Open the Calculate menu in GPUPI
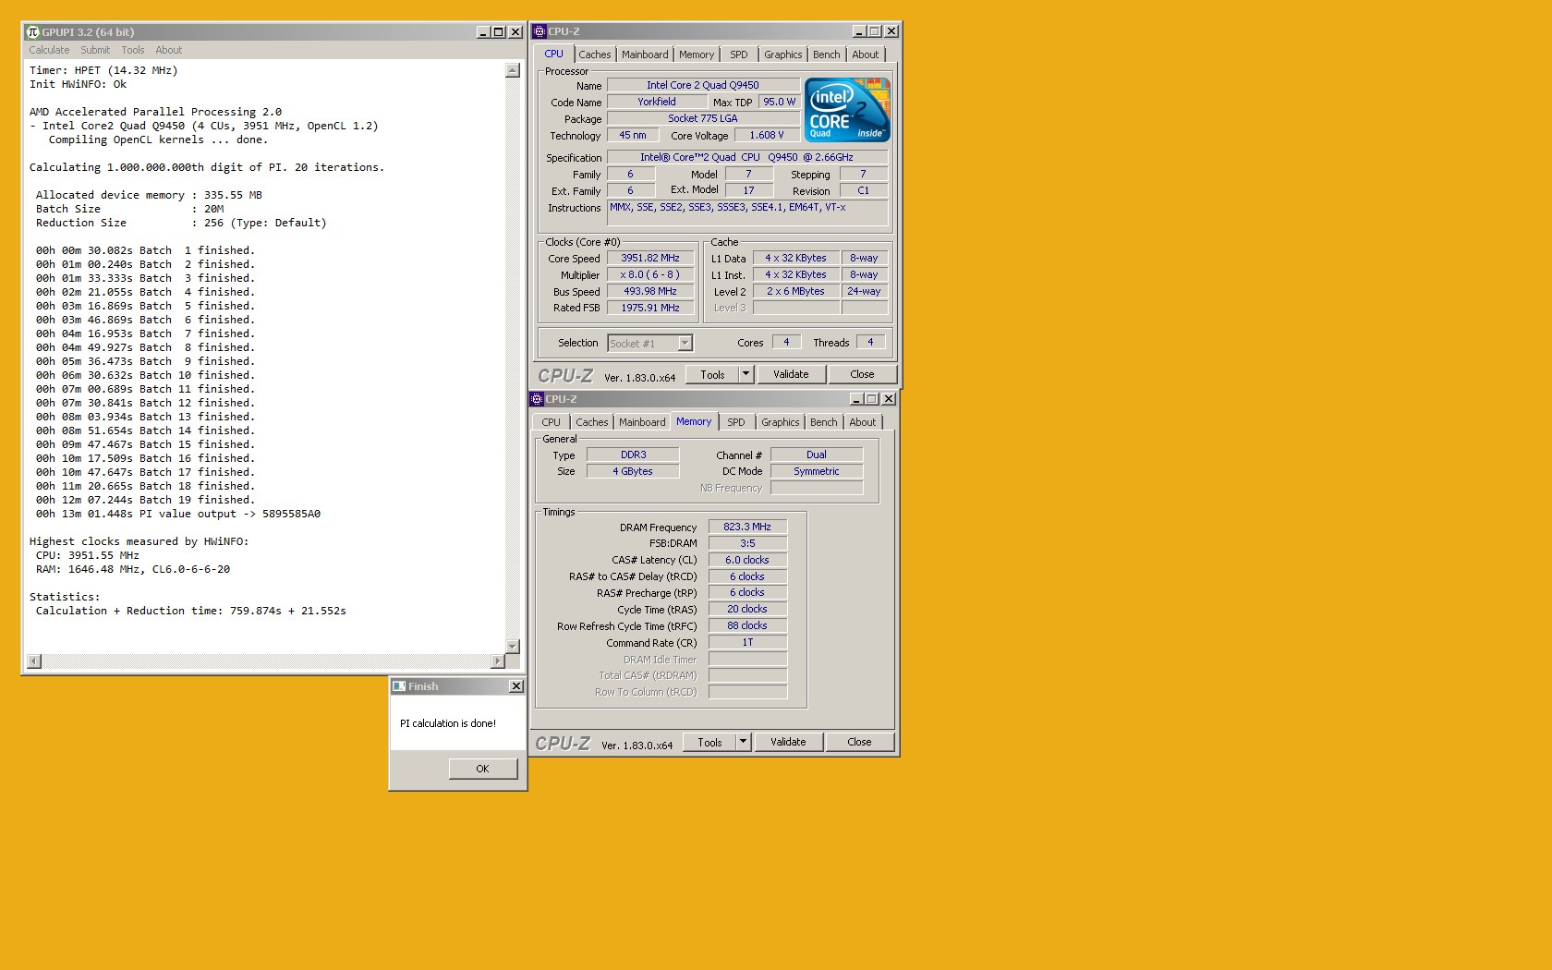This screenshot has height=970, width=1552. tap(49, 50)
